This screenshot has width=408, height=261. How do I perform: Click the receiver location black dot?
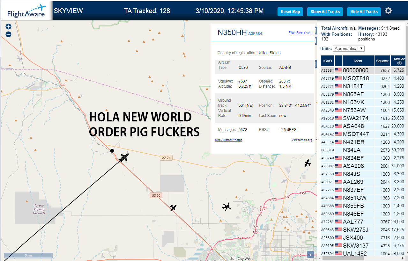click(112, 151)
